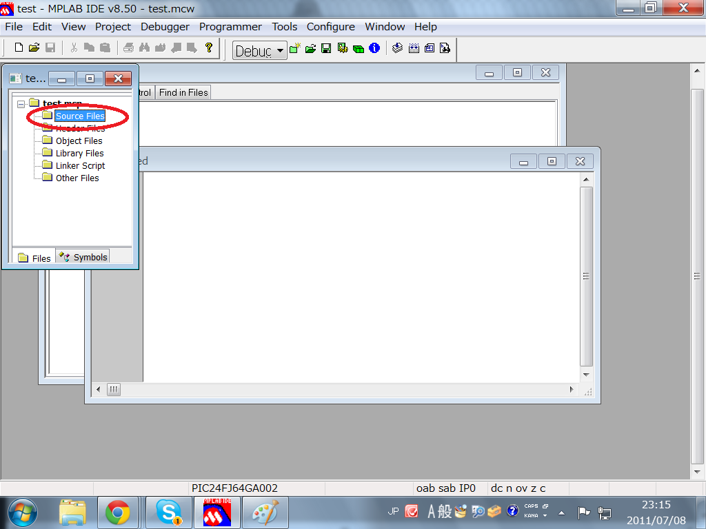Open Paint from the taskbar

265,512
